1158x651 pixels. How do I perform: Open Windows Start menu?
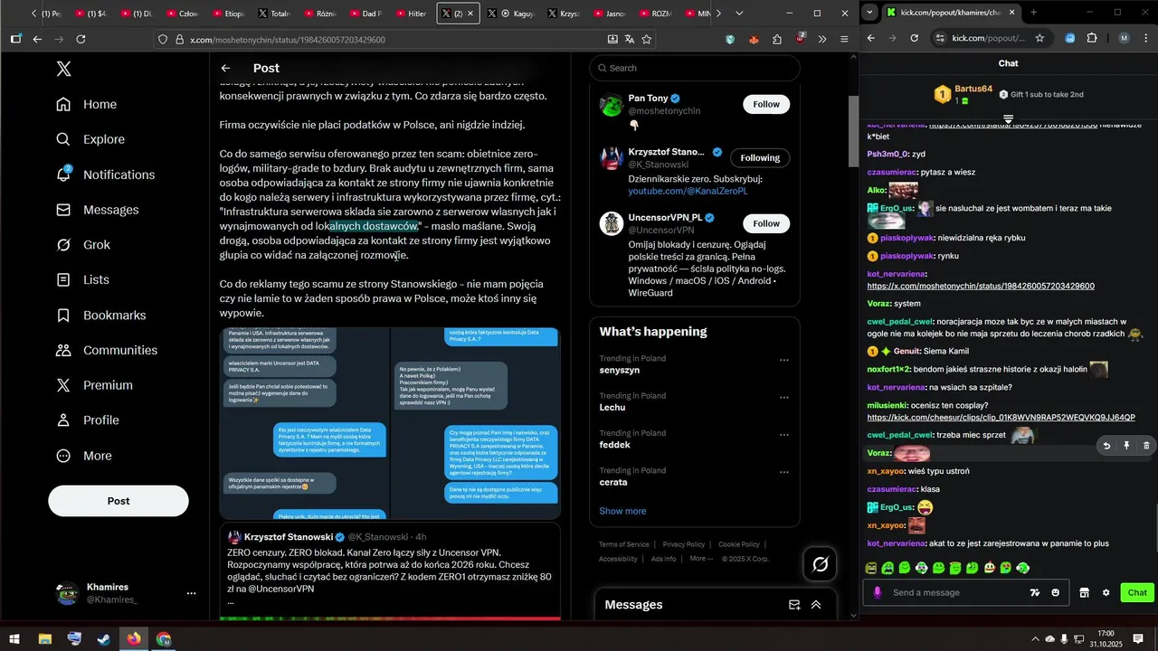tap(15, 639)
